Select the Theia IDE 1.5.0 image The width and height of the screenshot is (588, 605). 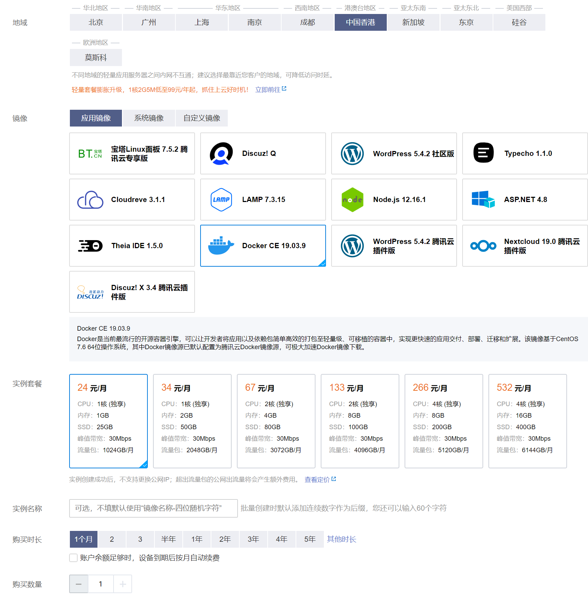click(132, 245)
